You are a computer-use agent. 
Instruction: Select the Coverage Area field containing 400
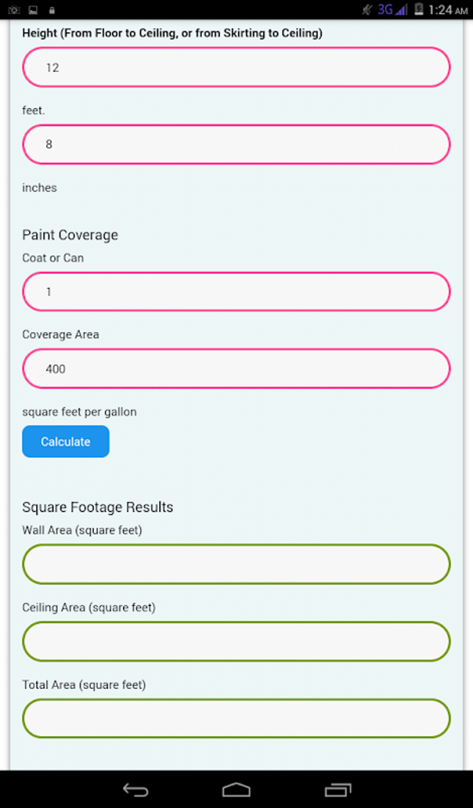click(x=236, y=368)
